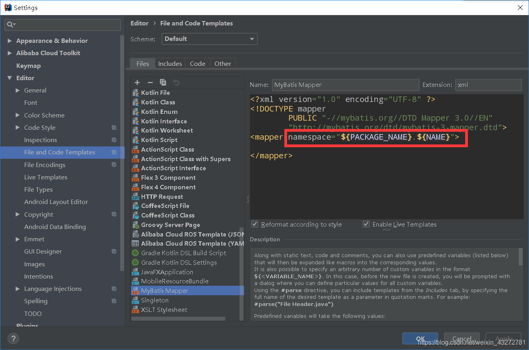Click the settings search input field

63,25
